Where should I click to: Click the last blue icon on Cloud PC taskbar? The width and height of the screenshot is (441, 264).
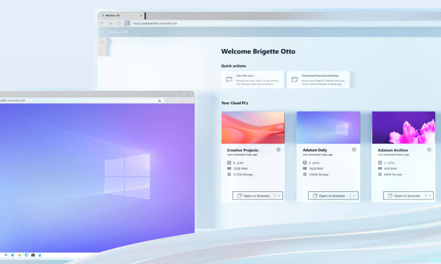click(40, 255)
